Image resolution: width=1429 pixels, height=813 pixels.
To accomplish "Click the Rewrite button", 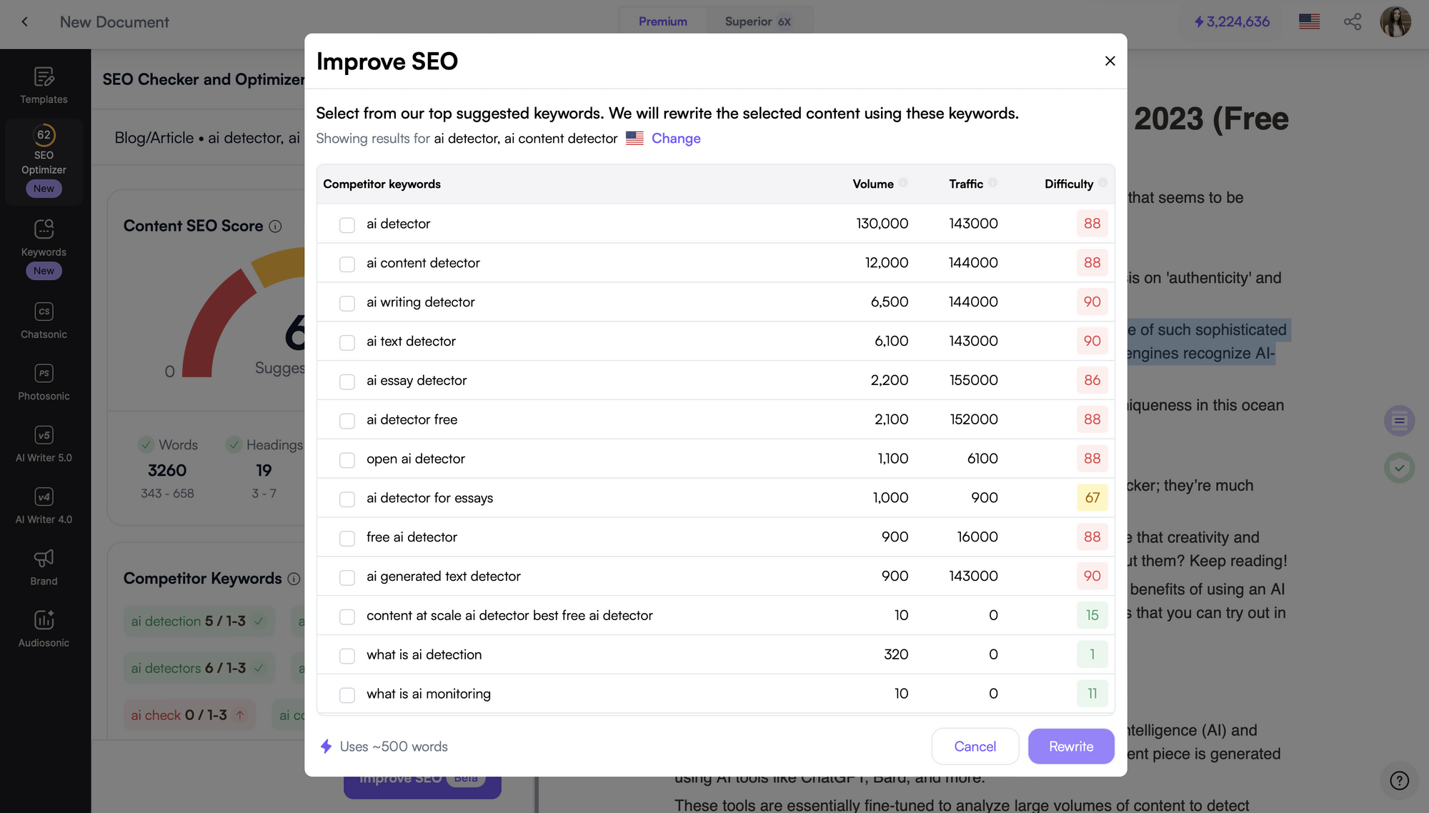I will point(1070,747).
